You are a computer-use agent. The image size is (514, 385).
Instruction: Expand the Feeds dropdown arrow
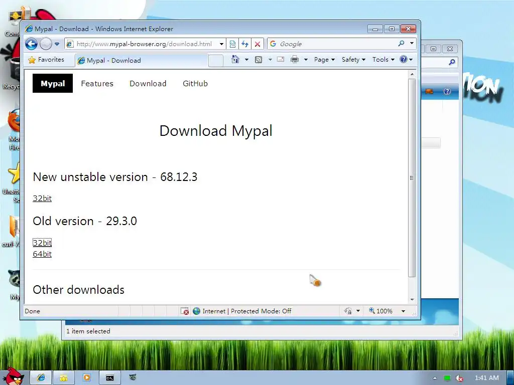pyautogui.click(x=270, y=60)
